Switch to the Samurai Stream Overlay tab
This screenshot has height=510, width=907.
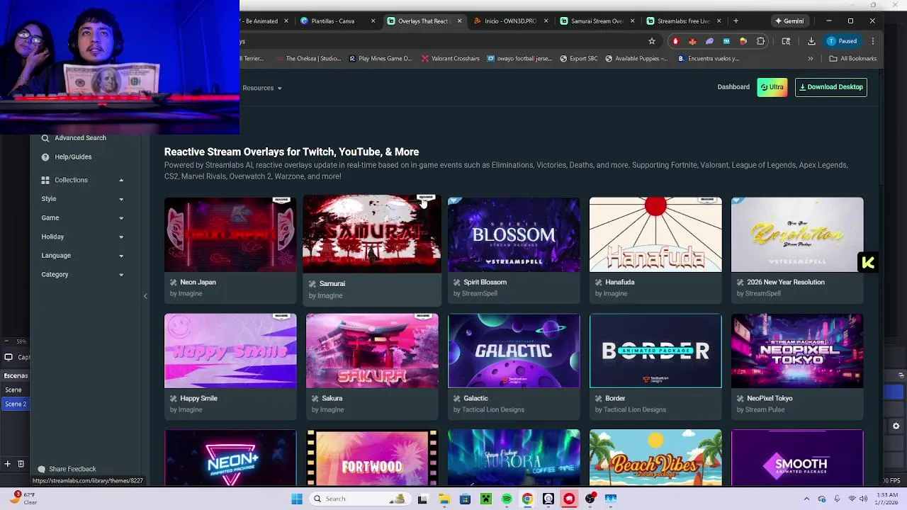pyautogui.click(x=597, y=21)
